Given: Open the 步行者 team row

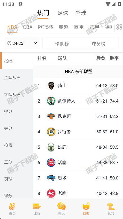Looking at the screenshot, I should pyautogui.click(x=78, y=132).
